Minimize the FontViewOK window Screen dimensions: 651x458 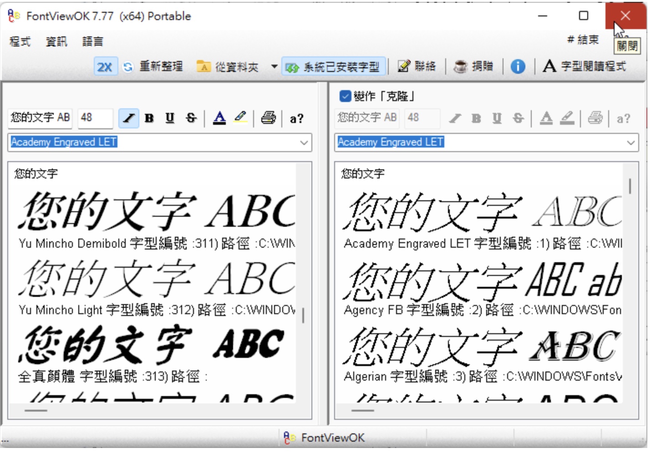coord(543,16)
